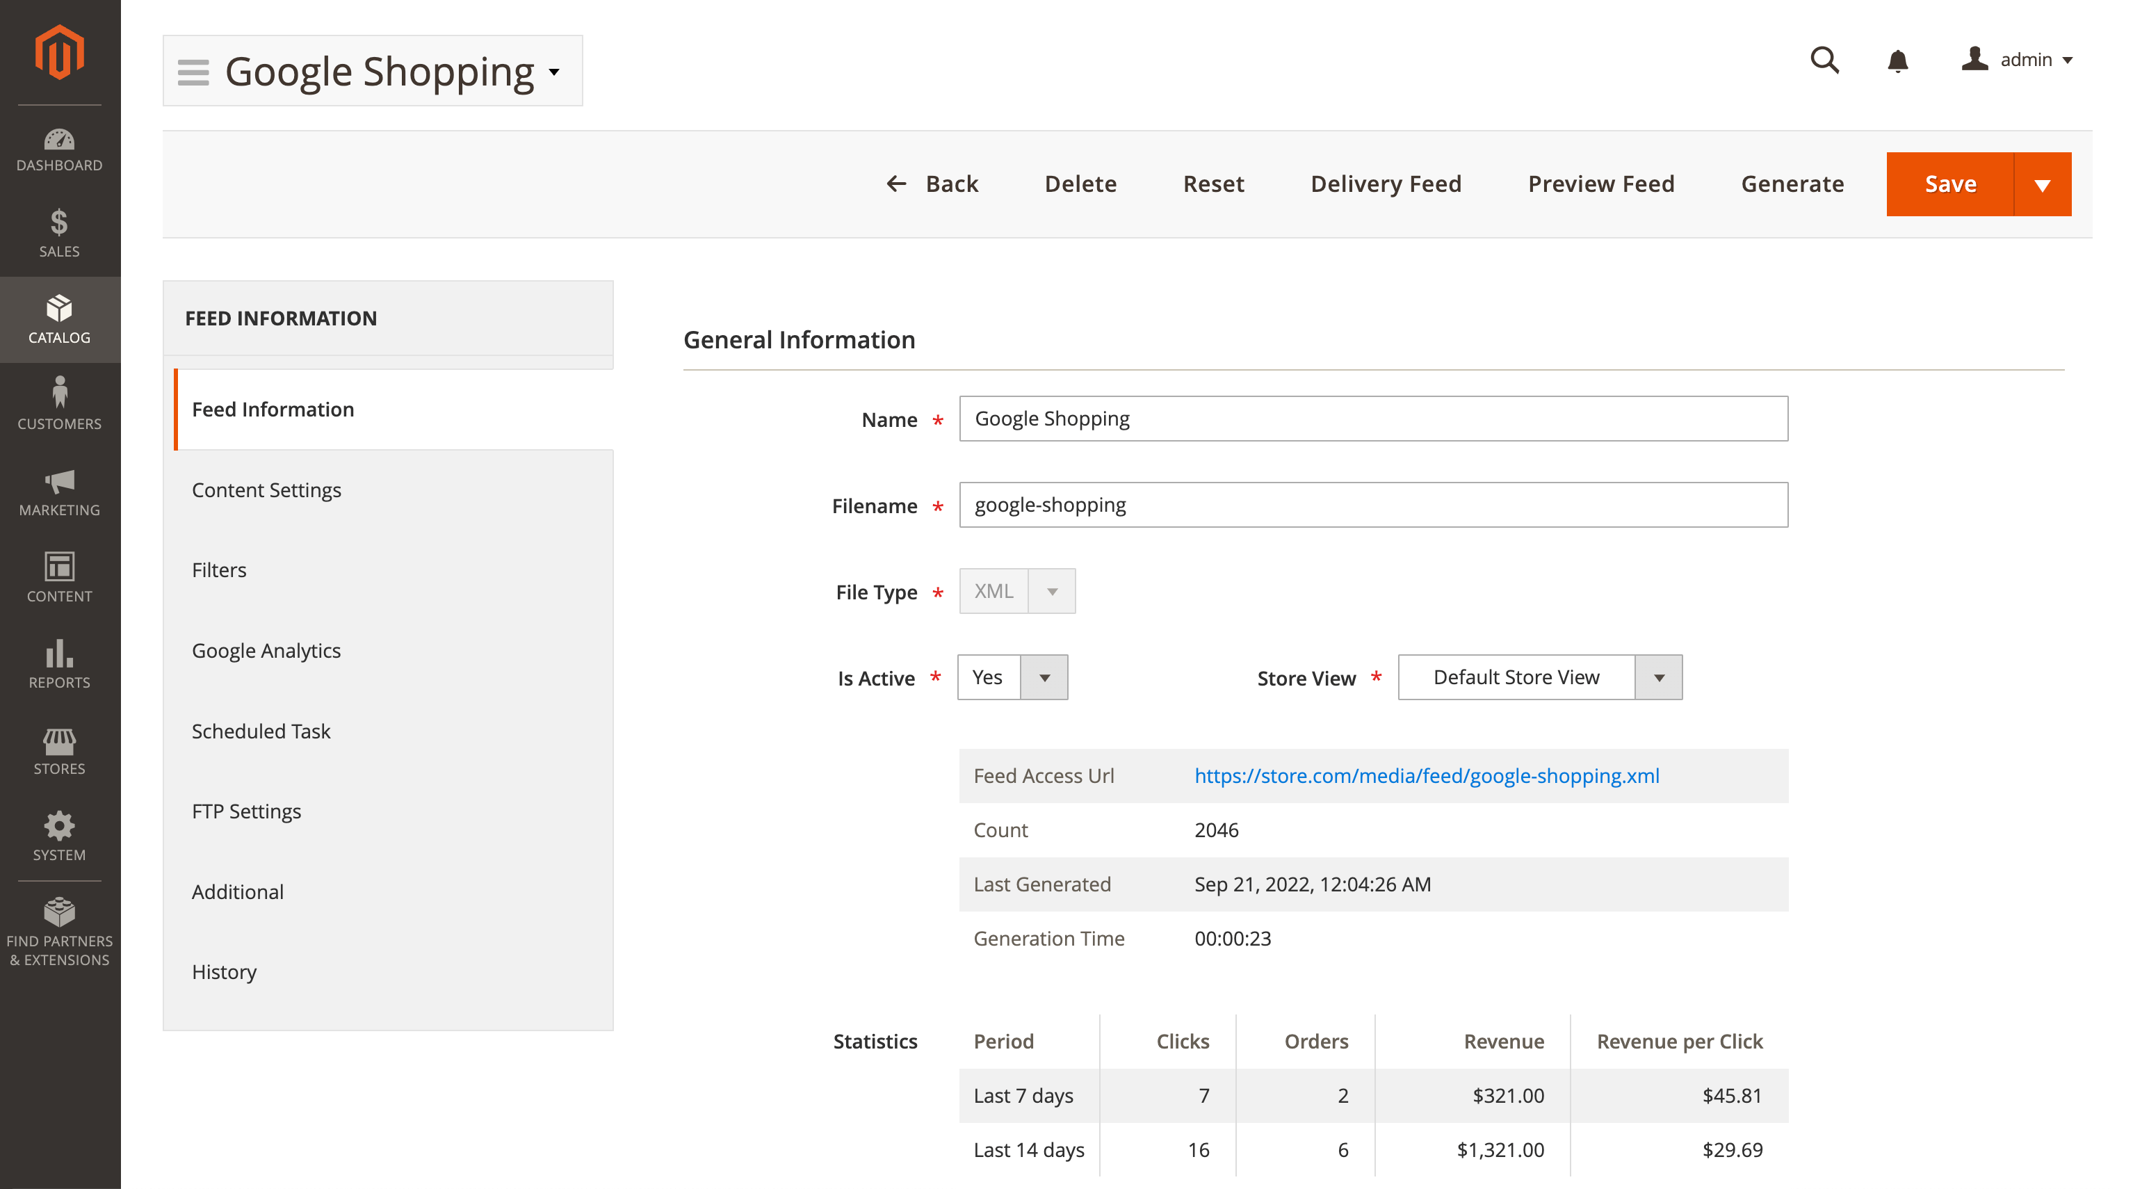Select the Feed Information tab
The image size is (2133, 1189).
[394, 409]
